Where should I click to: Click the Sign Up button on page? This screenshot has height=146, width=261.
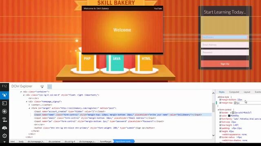pyautogui.click(x=225, y=64)
